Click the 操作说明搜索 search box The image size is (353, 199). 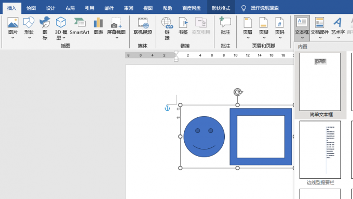[265, 8]
